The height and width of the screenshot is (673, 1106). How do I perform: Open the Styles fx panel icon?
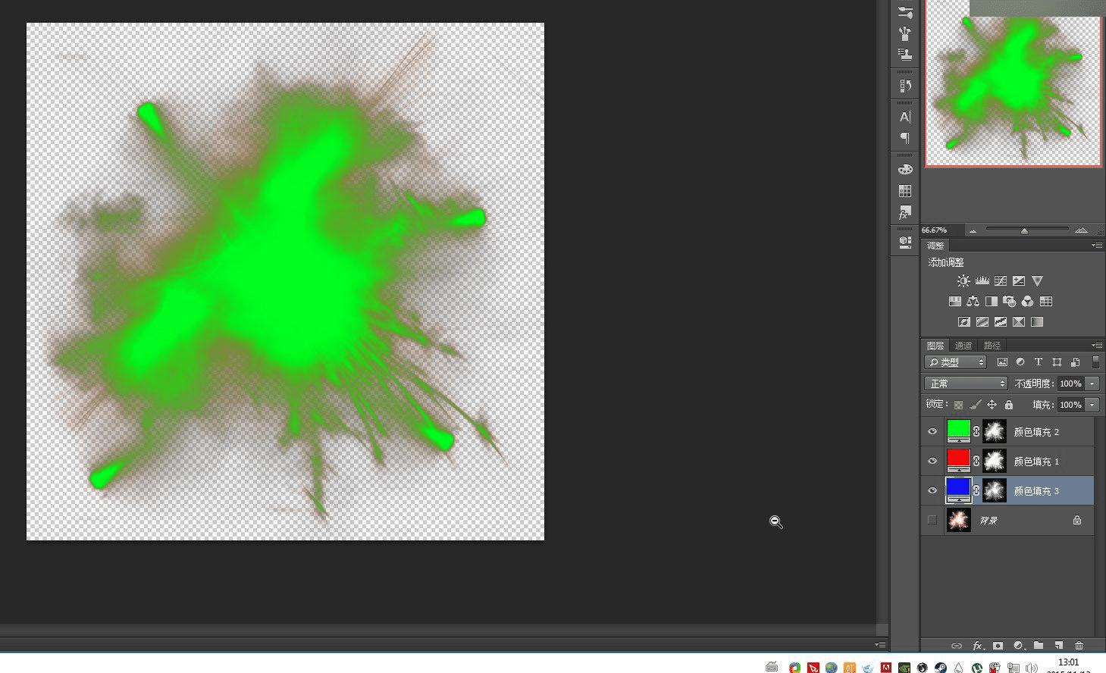pos(905,213)
